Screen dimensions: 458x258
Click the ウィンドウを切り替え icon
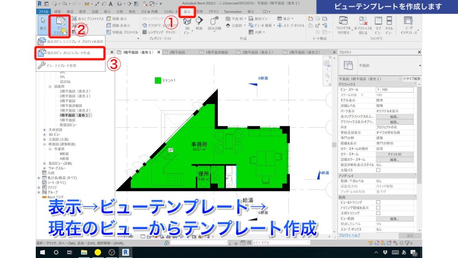pos(343,20)
